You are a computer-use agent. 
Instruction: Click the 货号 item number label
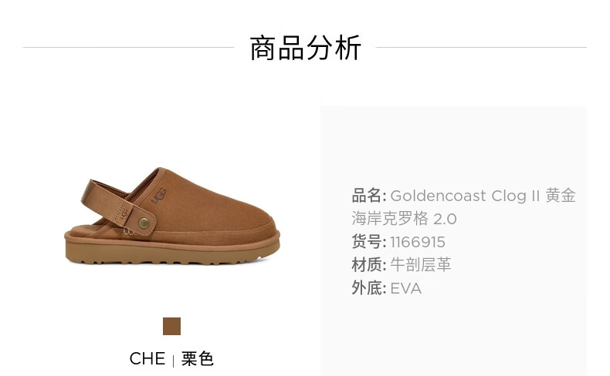tap(369, 242)
